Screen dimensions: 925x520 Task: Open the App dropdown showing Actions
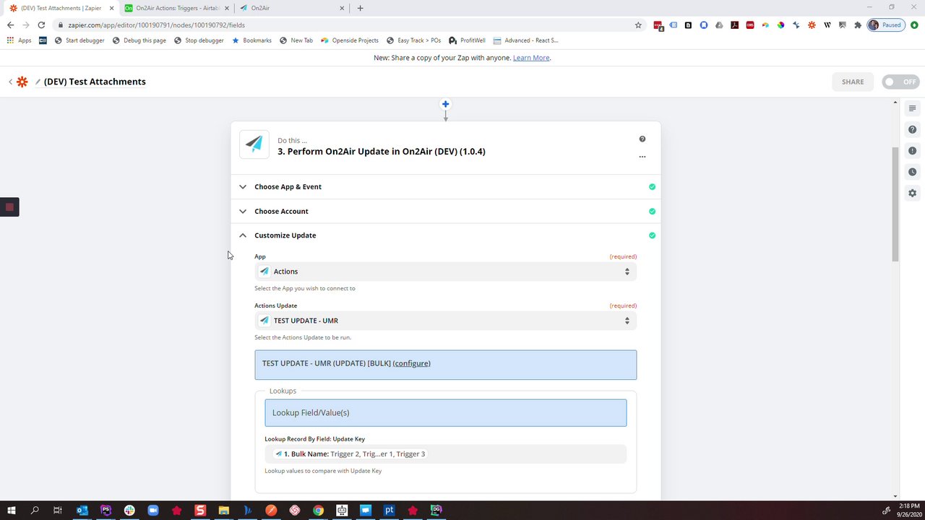coord(445,272)
